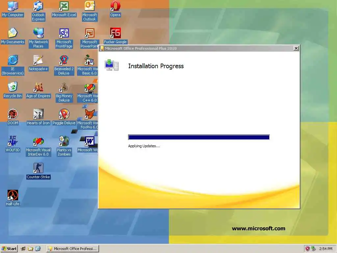Click the installation progress bar
Image resolution: width=337 pixels, height=253 pixels.
pyautogui.click(x=199, y=137)
